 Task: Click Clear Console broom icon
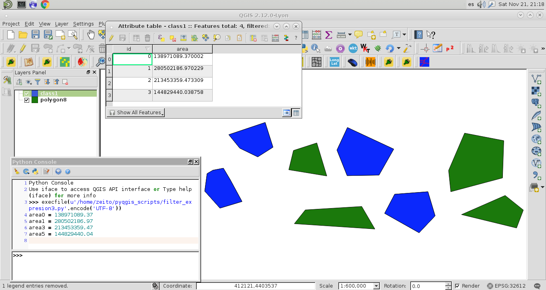click(x=17, y=171)
